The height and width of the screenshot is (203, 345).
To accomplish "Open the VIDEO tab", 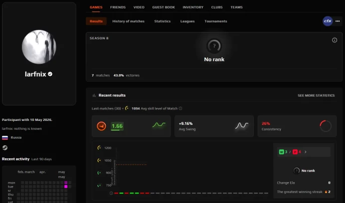I will [x=139, y=7].
